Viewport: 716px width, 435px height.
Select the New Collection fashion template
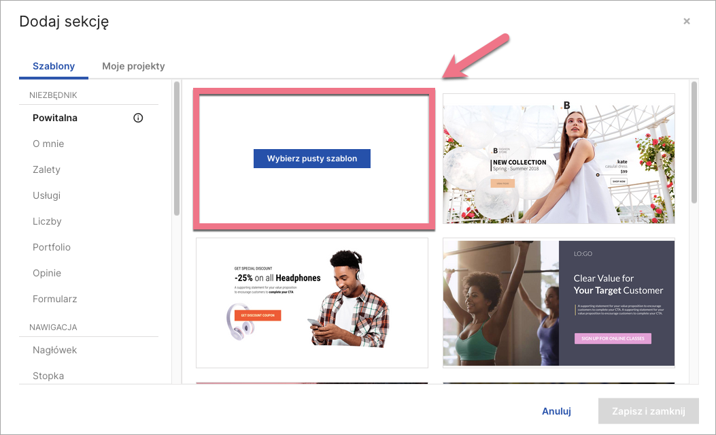click(x=558, y=159)
